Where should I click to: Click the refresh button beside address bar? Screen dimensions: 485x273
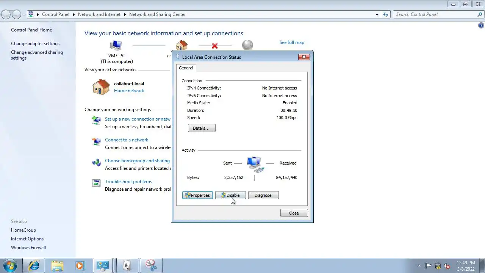pyautogui.click(x=386, y=14)
